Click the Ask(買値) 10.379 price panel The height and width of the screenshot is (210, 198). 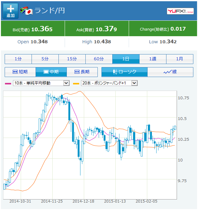click(97, 29)
